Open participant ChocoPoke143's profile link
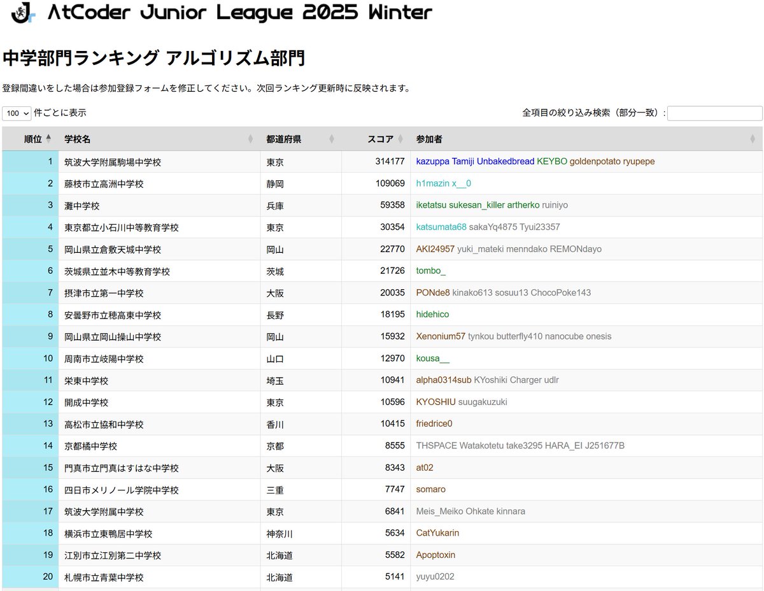The height and width of the screenshot is (591, 764). pos(562,292)
